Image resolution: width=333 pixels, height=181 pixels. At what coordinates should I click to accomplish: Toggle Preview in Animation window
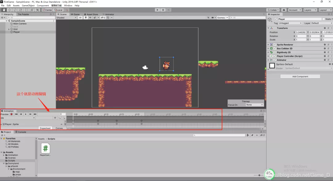coord(4,114)
